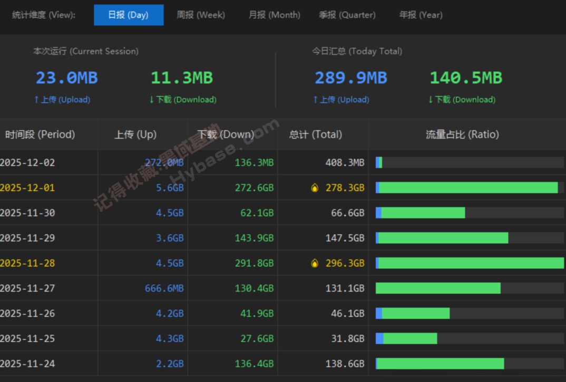
Task: Click the download arrow under 140.5MB
Action: point(431,100)
